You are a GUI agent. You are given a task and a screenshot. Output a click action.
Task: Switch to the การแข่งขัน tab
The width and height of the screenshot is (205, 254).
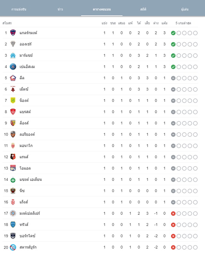(19, 9)
